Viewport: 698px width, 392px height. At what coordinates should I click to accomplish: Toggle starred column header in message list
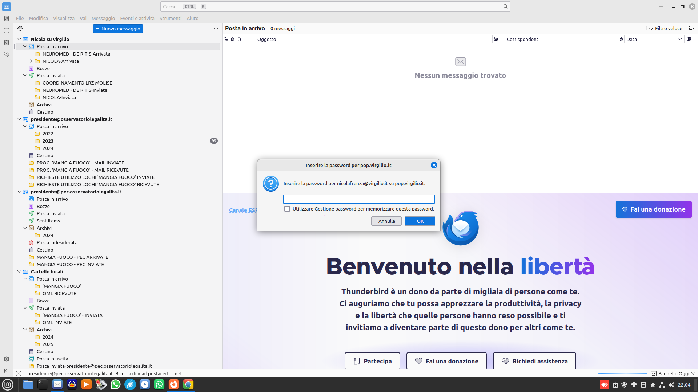point(233,39)
